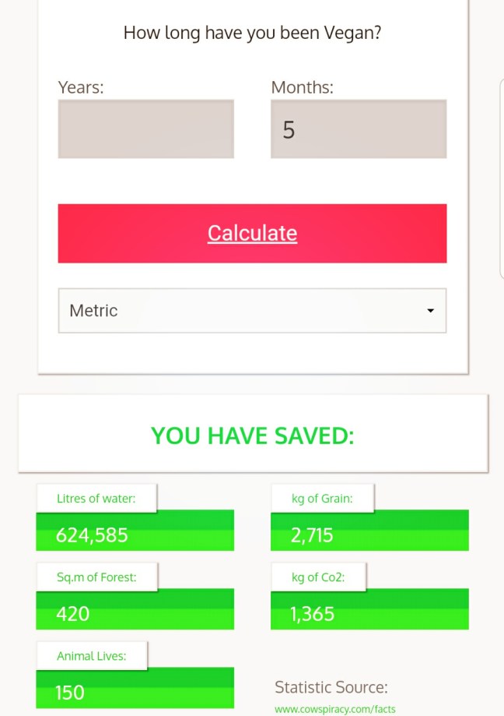Click the 'kg of Grain:' label

pos(322,499)
